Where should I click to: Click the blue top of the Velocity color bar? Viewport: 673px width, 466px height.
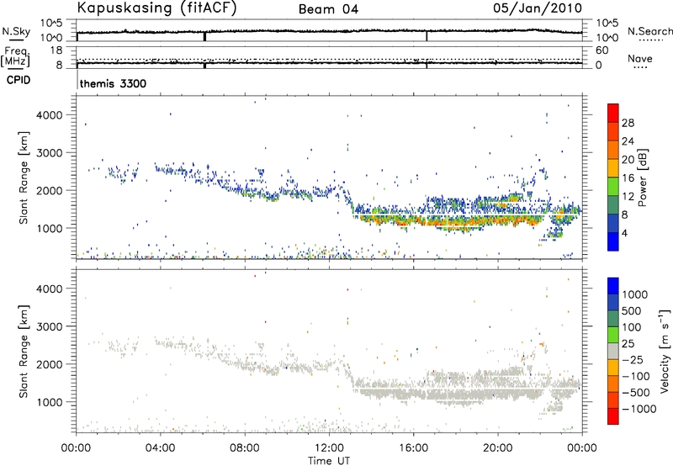coord(613,286)
